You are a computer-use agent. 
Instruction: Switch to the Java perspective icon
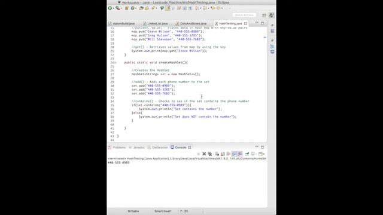point(271,15)
